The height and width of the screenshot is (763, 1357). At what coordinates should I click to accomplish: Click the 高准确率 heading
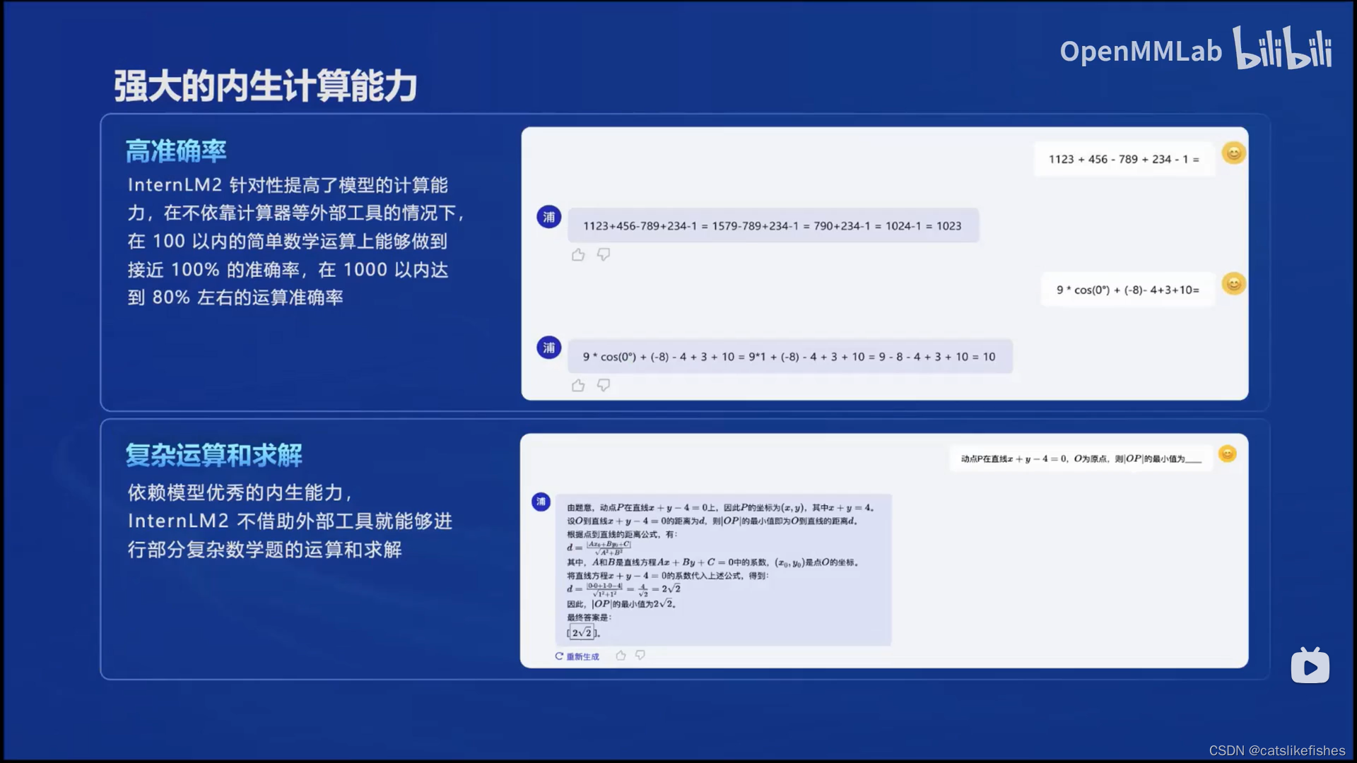[176, 151]
